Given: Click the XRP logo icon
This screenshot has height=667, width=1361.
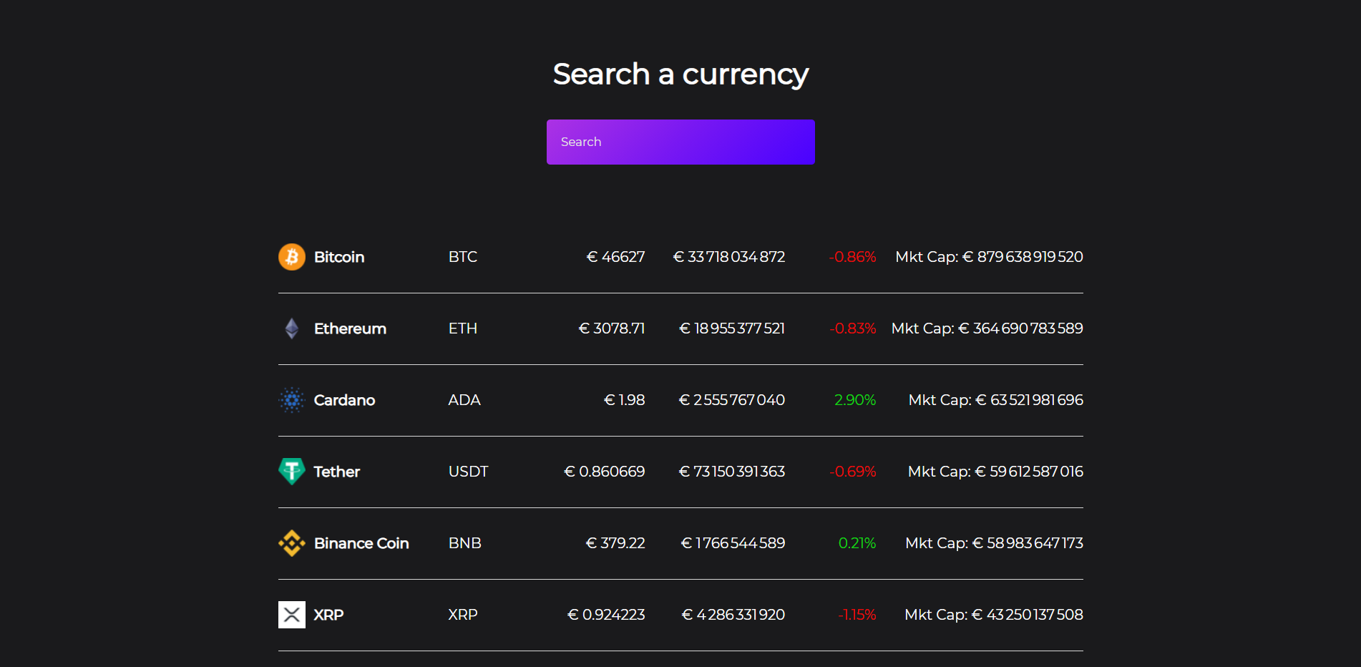Looking at the screenshot, I should coord(291,615).
